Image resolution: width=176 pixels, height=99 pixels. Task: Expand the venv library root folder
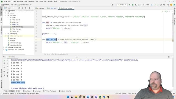6,36
